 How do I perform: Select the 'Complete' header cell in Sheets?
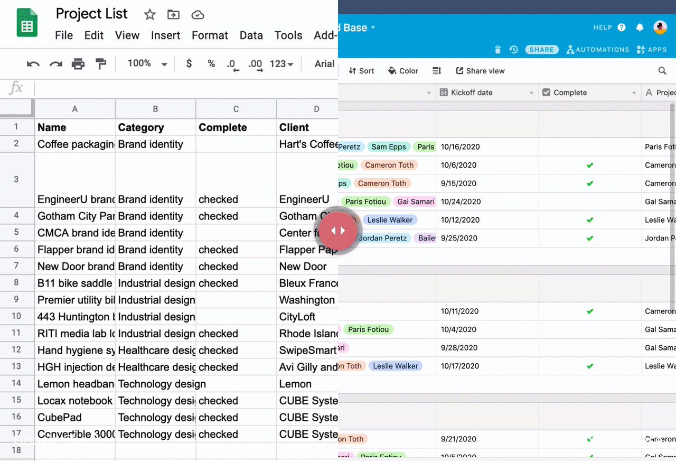coord(236,127)
